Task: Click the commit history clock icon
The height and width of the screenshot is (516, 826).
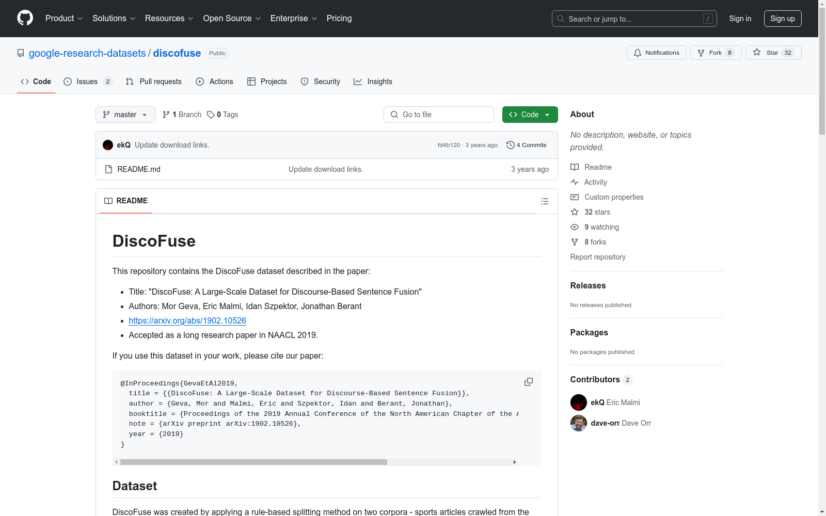Action: tap(511, 145)
